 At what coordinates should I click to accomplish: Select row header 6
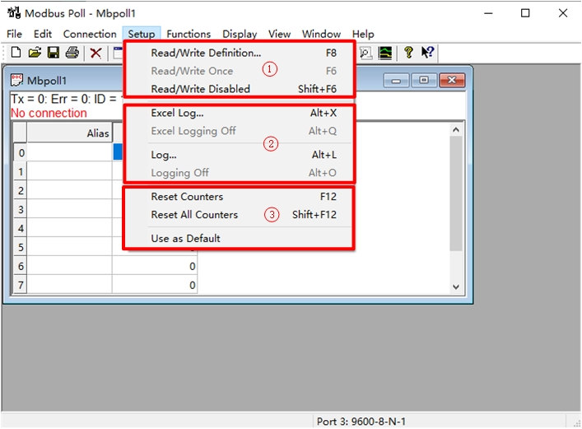[x=21, y=266]
